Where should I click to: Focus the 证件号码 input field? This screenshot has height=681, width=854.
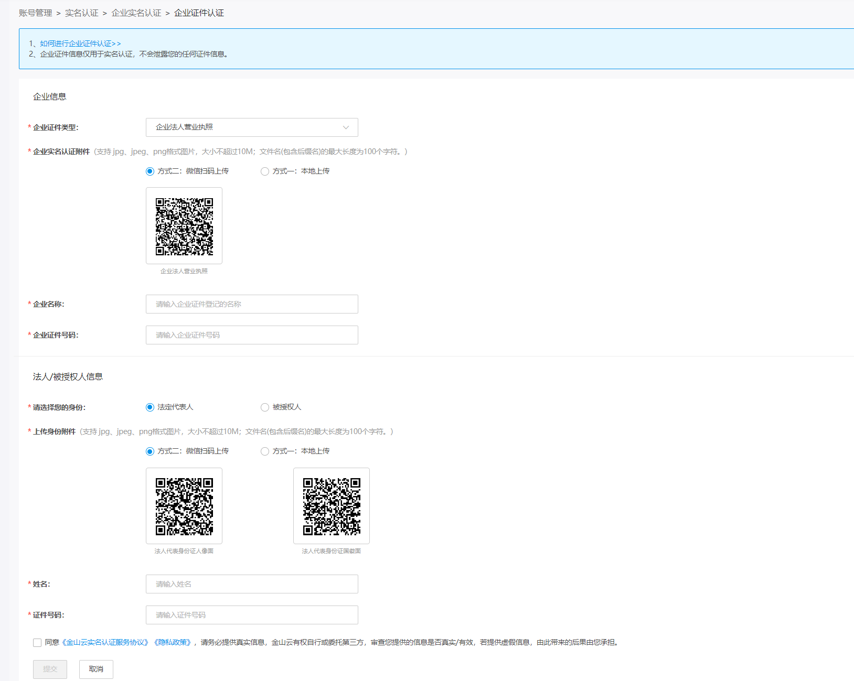coord(252,615)
